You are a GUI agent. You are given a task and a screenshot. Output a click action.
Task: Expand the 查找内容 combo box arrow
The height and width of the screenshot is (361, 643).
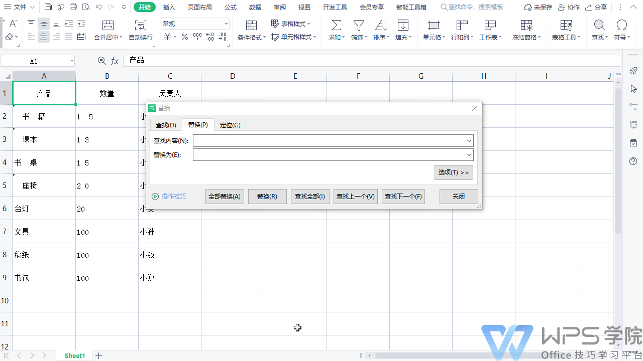click(469, 141)
